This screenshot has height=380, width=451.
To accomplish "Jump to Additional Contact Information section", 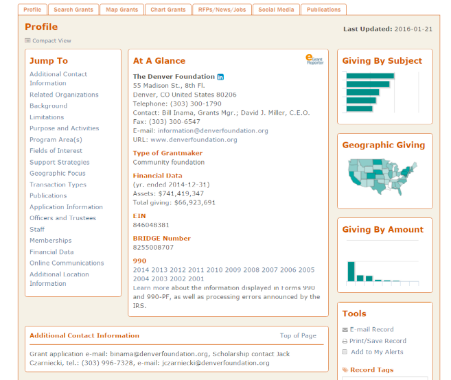I will (58, 78).
